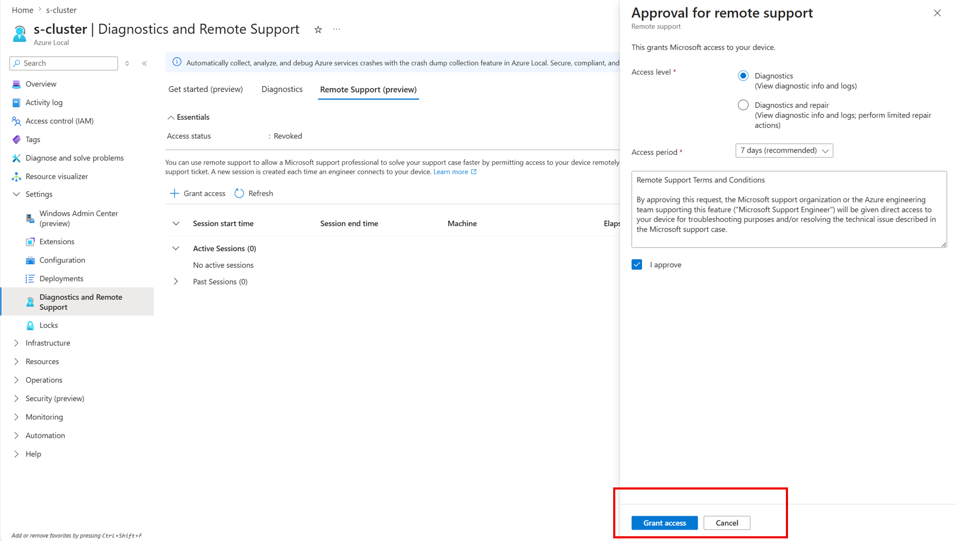Screen dimensions: 956x541
Task: Favorite s-cluster with the star icon
Action: coord(318,29)
